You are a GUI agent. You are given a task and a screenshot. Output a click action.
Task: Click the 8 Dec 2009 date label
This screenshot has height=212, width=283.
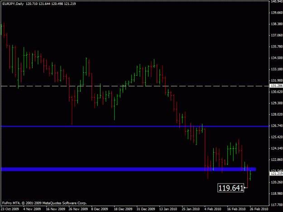point(100,209)
